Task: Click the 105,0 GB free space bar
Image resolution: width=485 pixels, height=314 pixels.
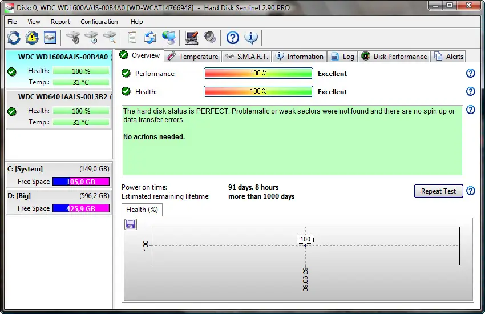Action: 81,182
